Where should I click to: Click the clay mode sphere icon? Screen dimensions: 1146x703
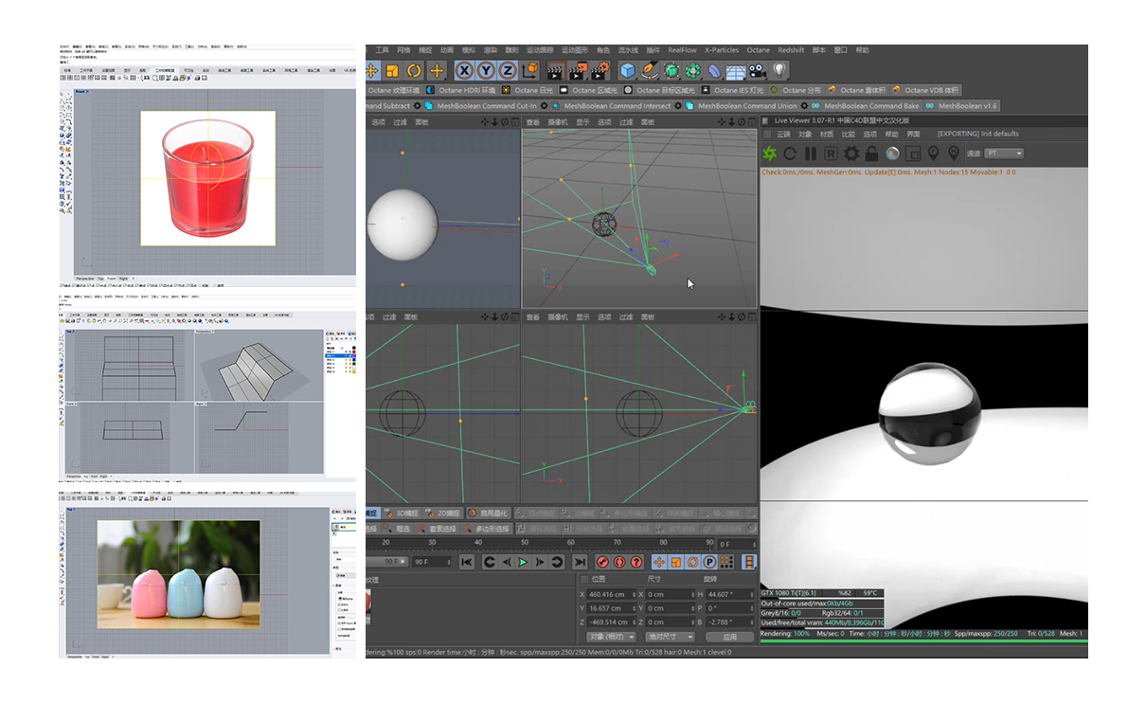pos(892,153)
